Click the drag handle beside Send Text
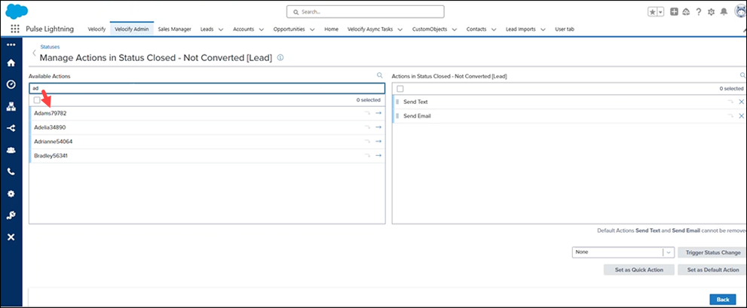 (x=397, y=102)
